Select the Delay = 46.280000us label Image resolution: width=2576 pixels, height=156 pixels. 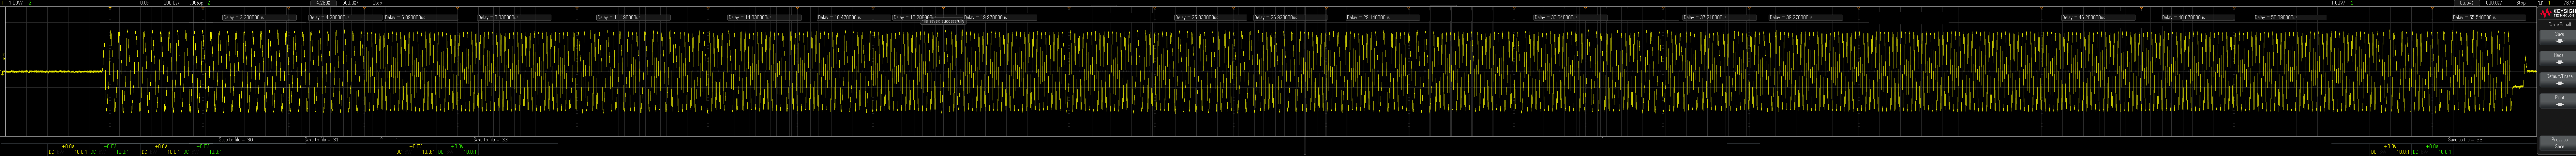[2098, 17]
